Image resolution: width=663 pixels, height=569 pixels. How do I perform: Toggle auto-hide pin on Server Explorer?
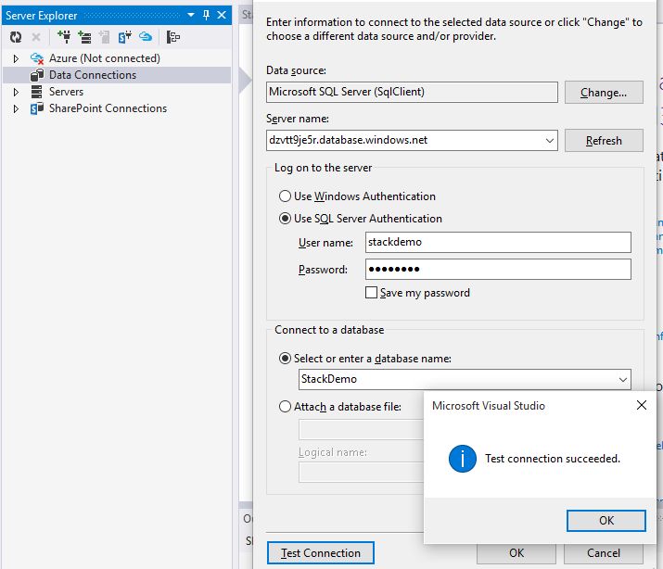tap(207, 15)
